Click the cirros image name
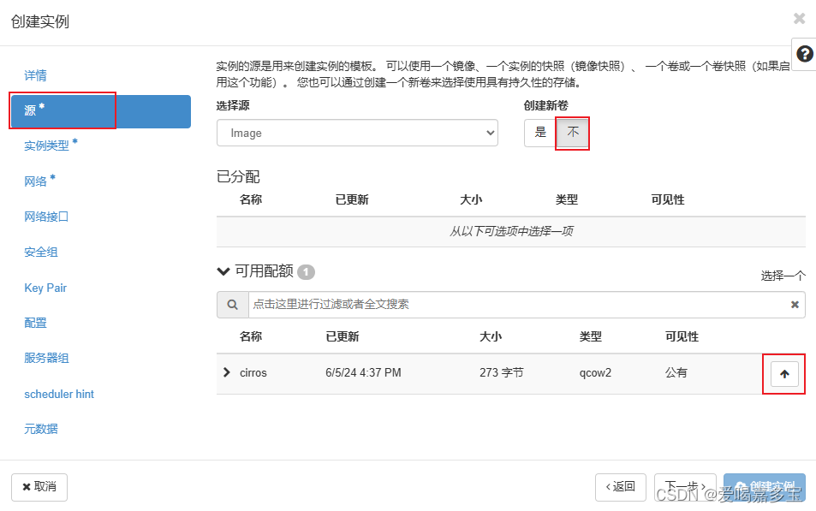This screenshot has width=816, height=511. pos(253,372)
